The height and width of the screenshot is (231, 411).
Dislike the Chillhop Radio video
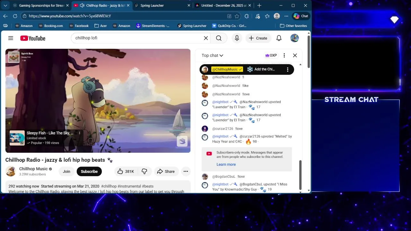click(x=144, y=171)
